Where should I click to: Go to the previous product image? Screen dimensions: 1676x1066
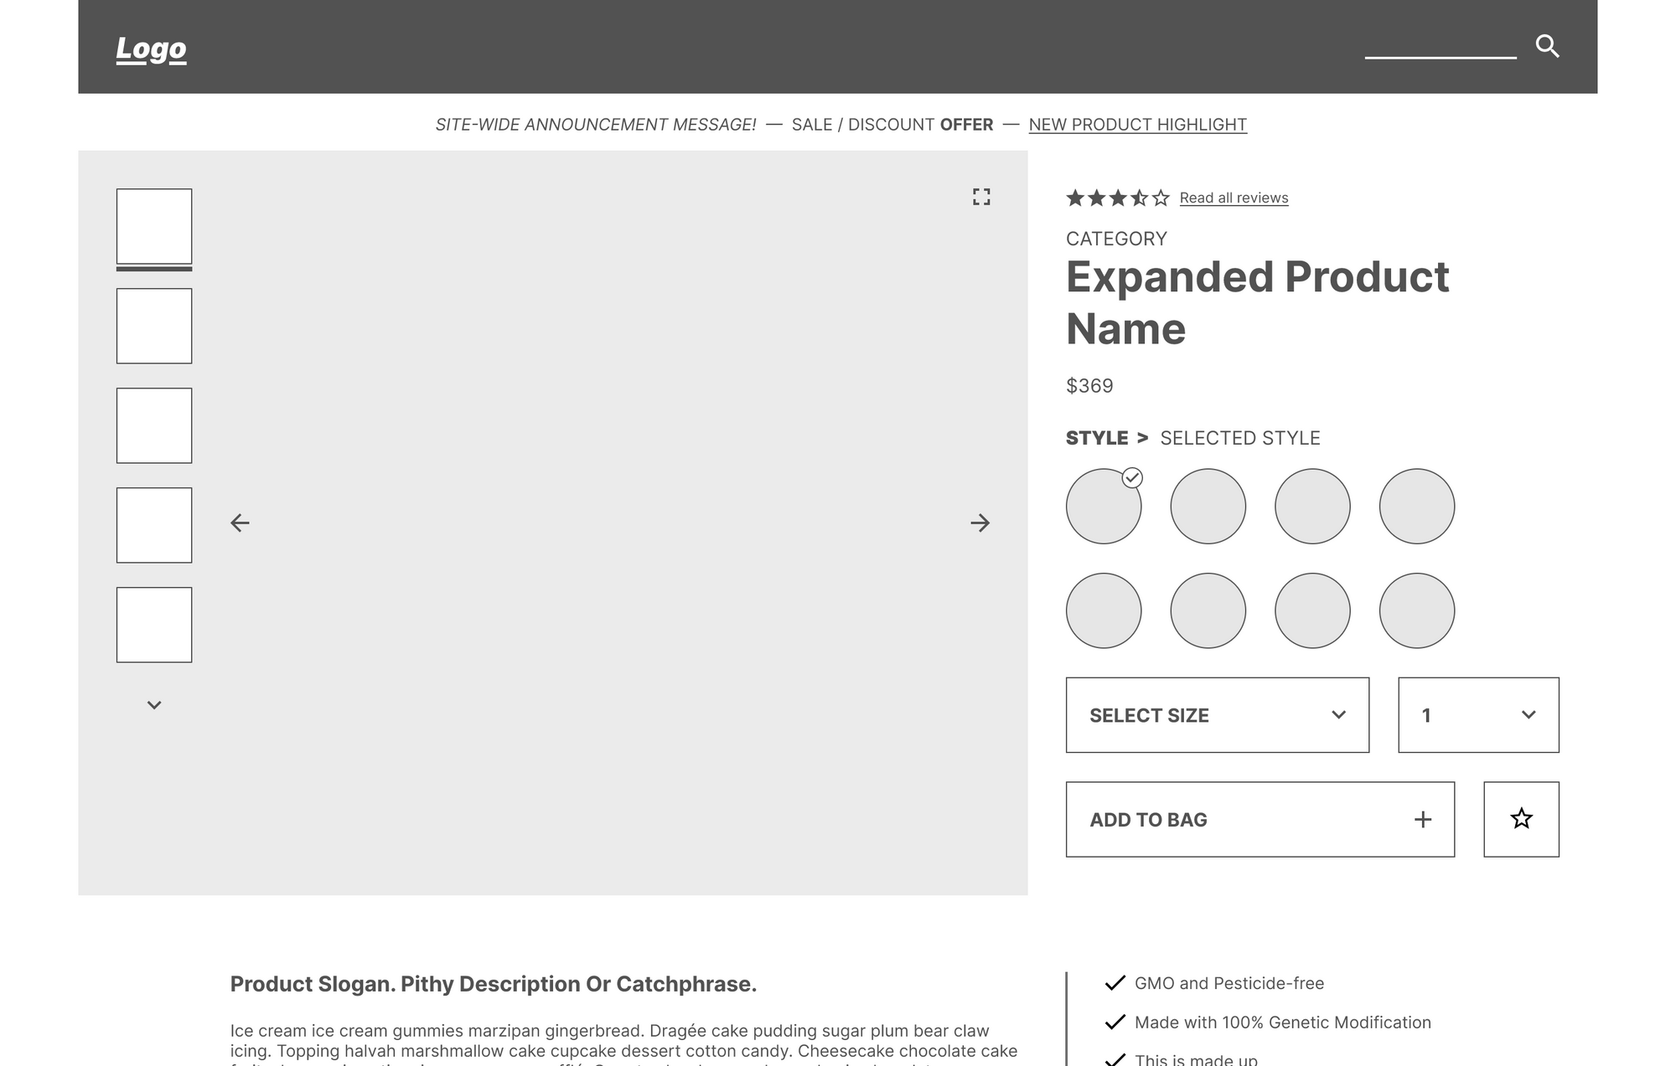[x=240, y=523]
